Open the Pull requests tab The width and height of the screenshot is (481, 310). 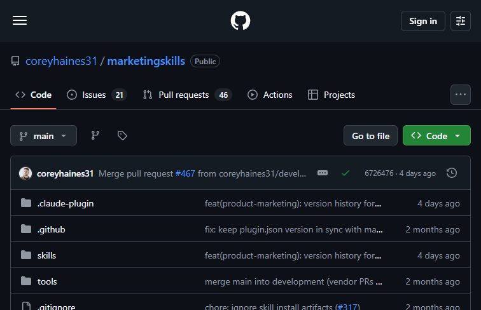(x=188, y=95)
